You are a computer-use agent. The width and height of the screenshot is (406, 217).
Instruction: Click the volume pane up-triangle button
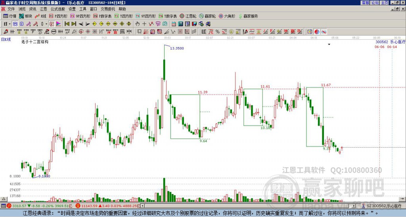[3, 199]
